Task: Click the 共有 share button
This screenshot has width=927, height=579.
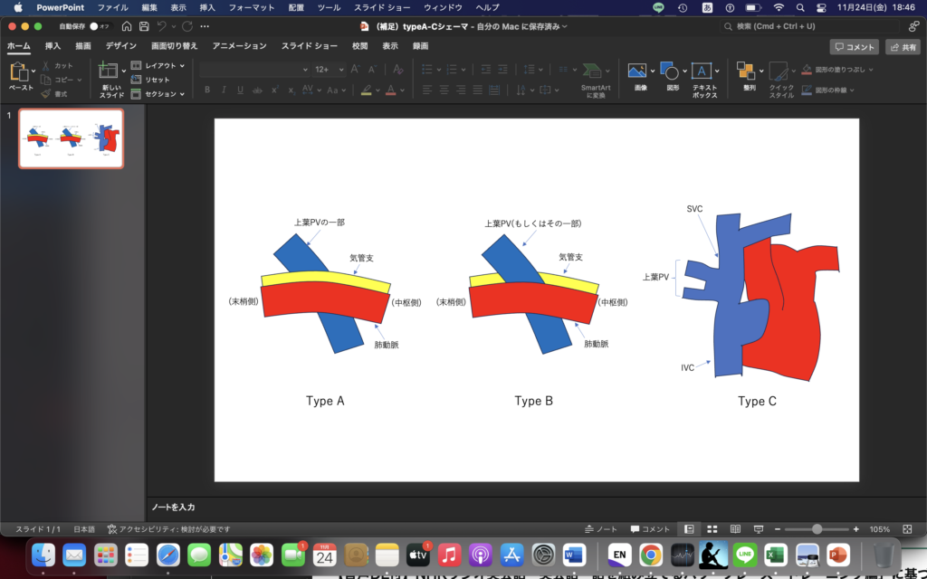Action: coord(902,47)
